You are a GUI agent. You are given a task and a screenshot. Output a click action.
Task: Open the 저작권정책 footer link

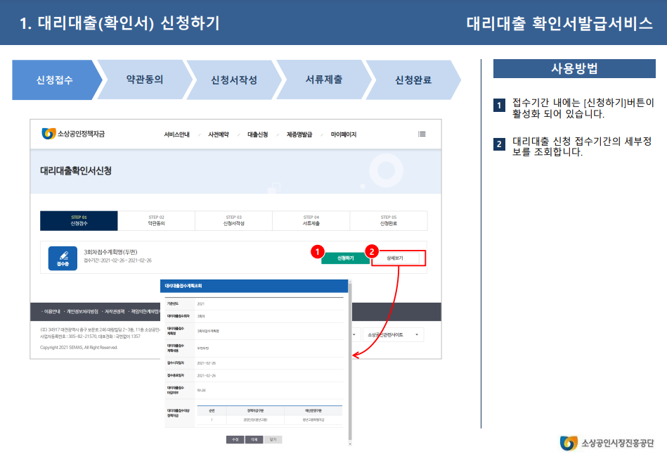coord(115,312)
